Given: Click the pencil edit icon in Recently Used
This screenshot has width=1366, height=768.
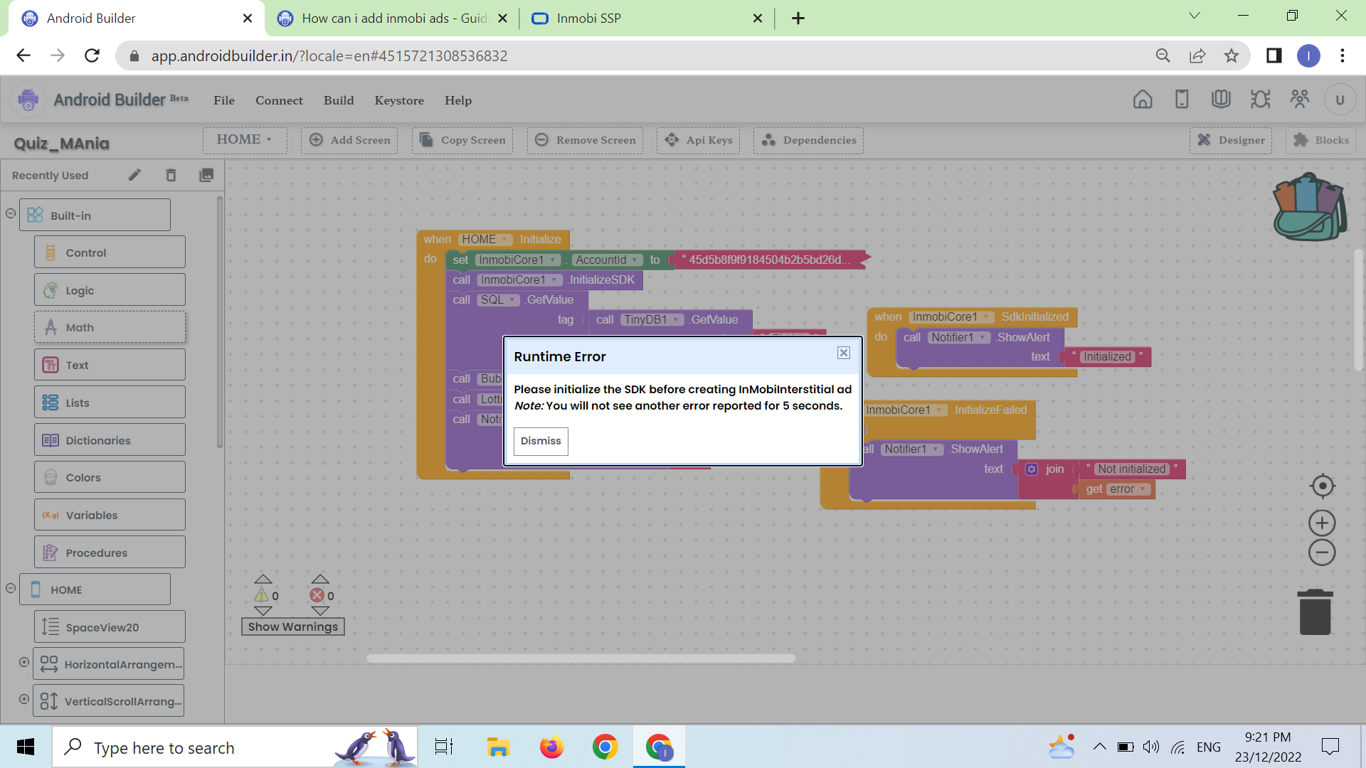Looking at the screenshot, I should 134,175.
